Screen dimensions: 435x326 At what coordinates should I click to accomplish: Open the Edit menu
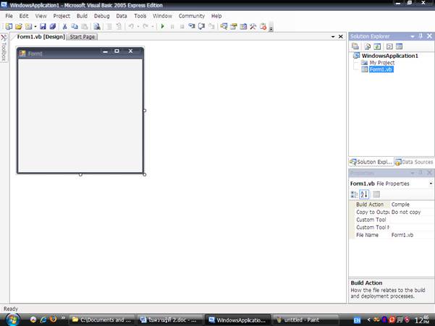(x=24, y=16)
